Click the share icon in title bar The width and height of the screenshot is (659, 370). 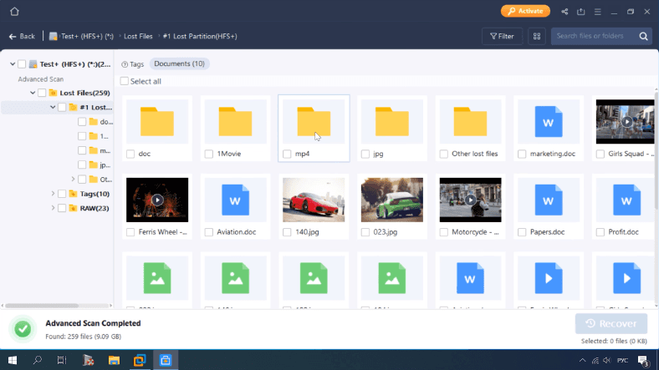pyautogui.click(x=565, y=12)
